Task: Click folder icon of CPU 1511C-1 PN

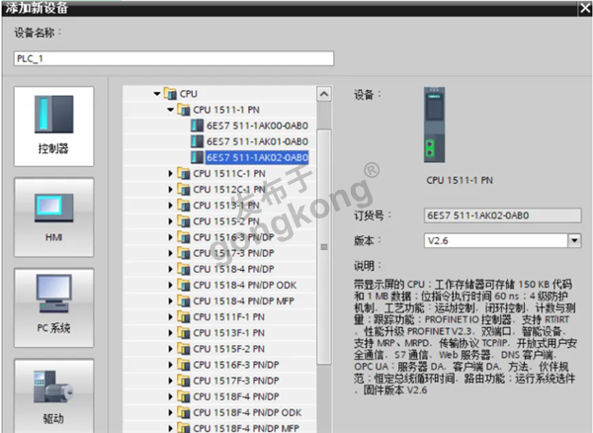Action: coord(184,173)
